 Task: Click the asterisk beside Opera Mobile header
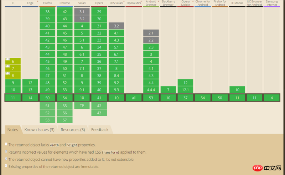click(x=193, y=2)
